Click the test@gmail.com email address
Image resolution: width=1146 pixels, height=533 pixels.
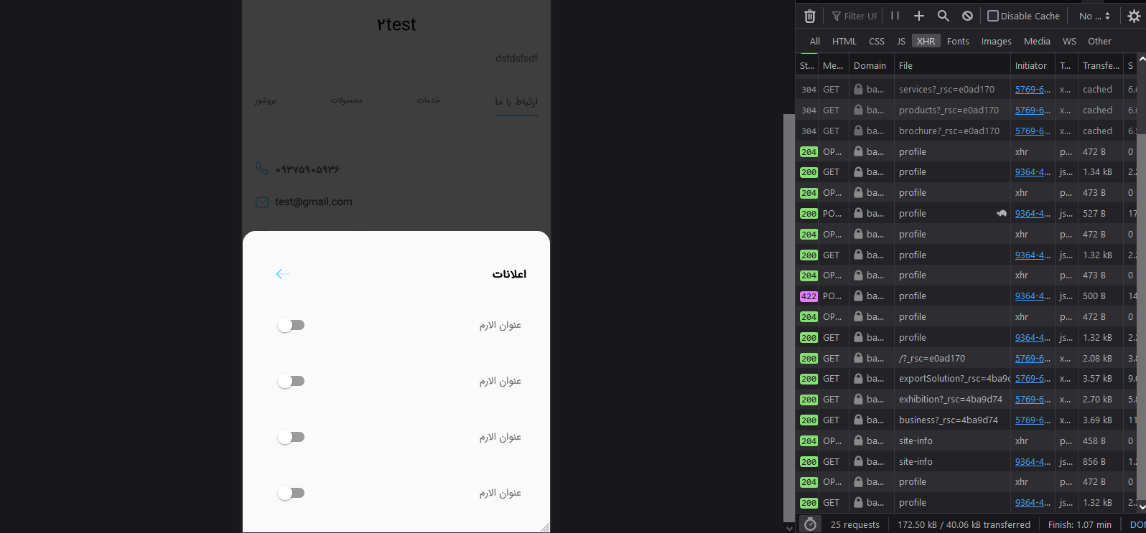pyautogui.click(x=314, y=202)
